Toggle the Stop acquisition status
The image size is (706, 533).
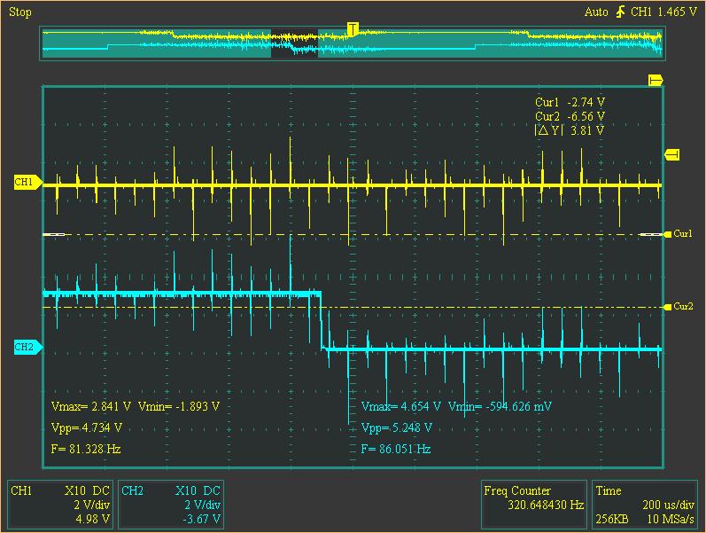[19, 12]
